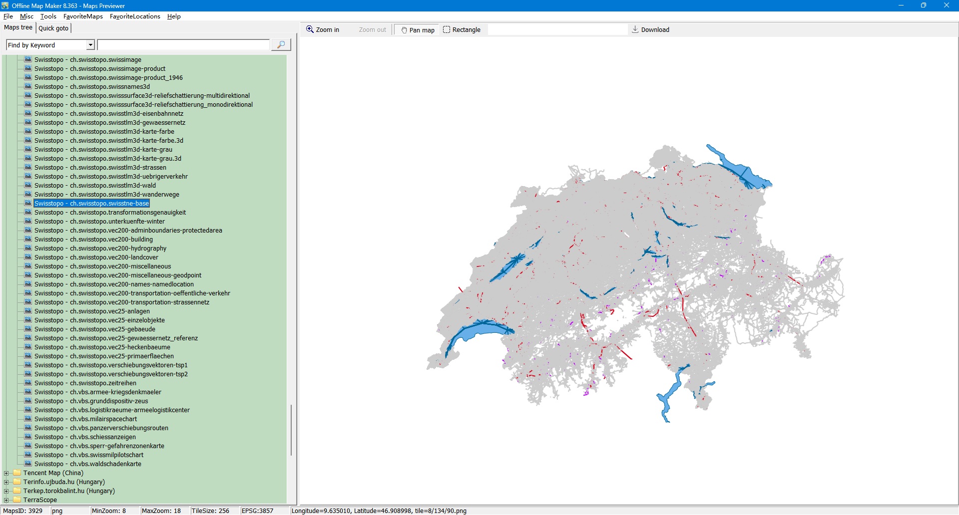
Task: Switch to the Quick goto tab
Action: (x=53, y=28)
